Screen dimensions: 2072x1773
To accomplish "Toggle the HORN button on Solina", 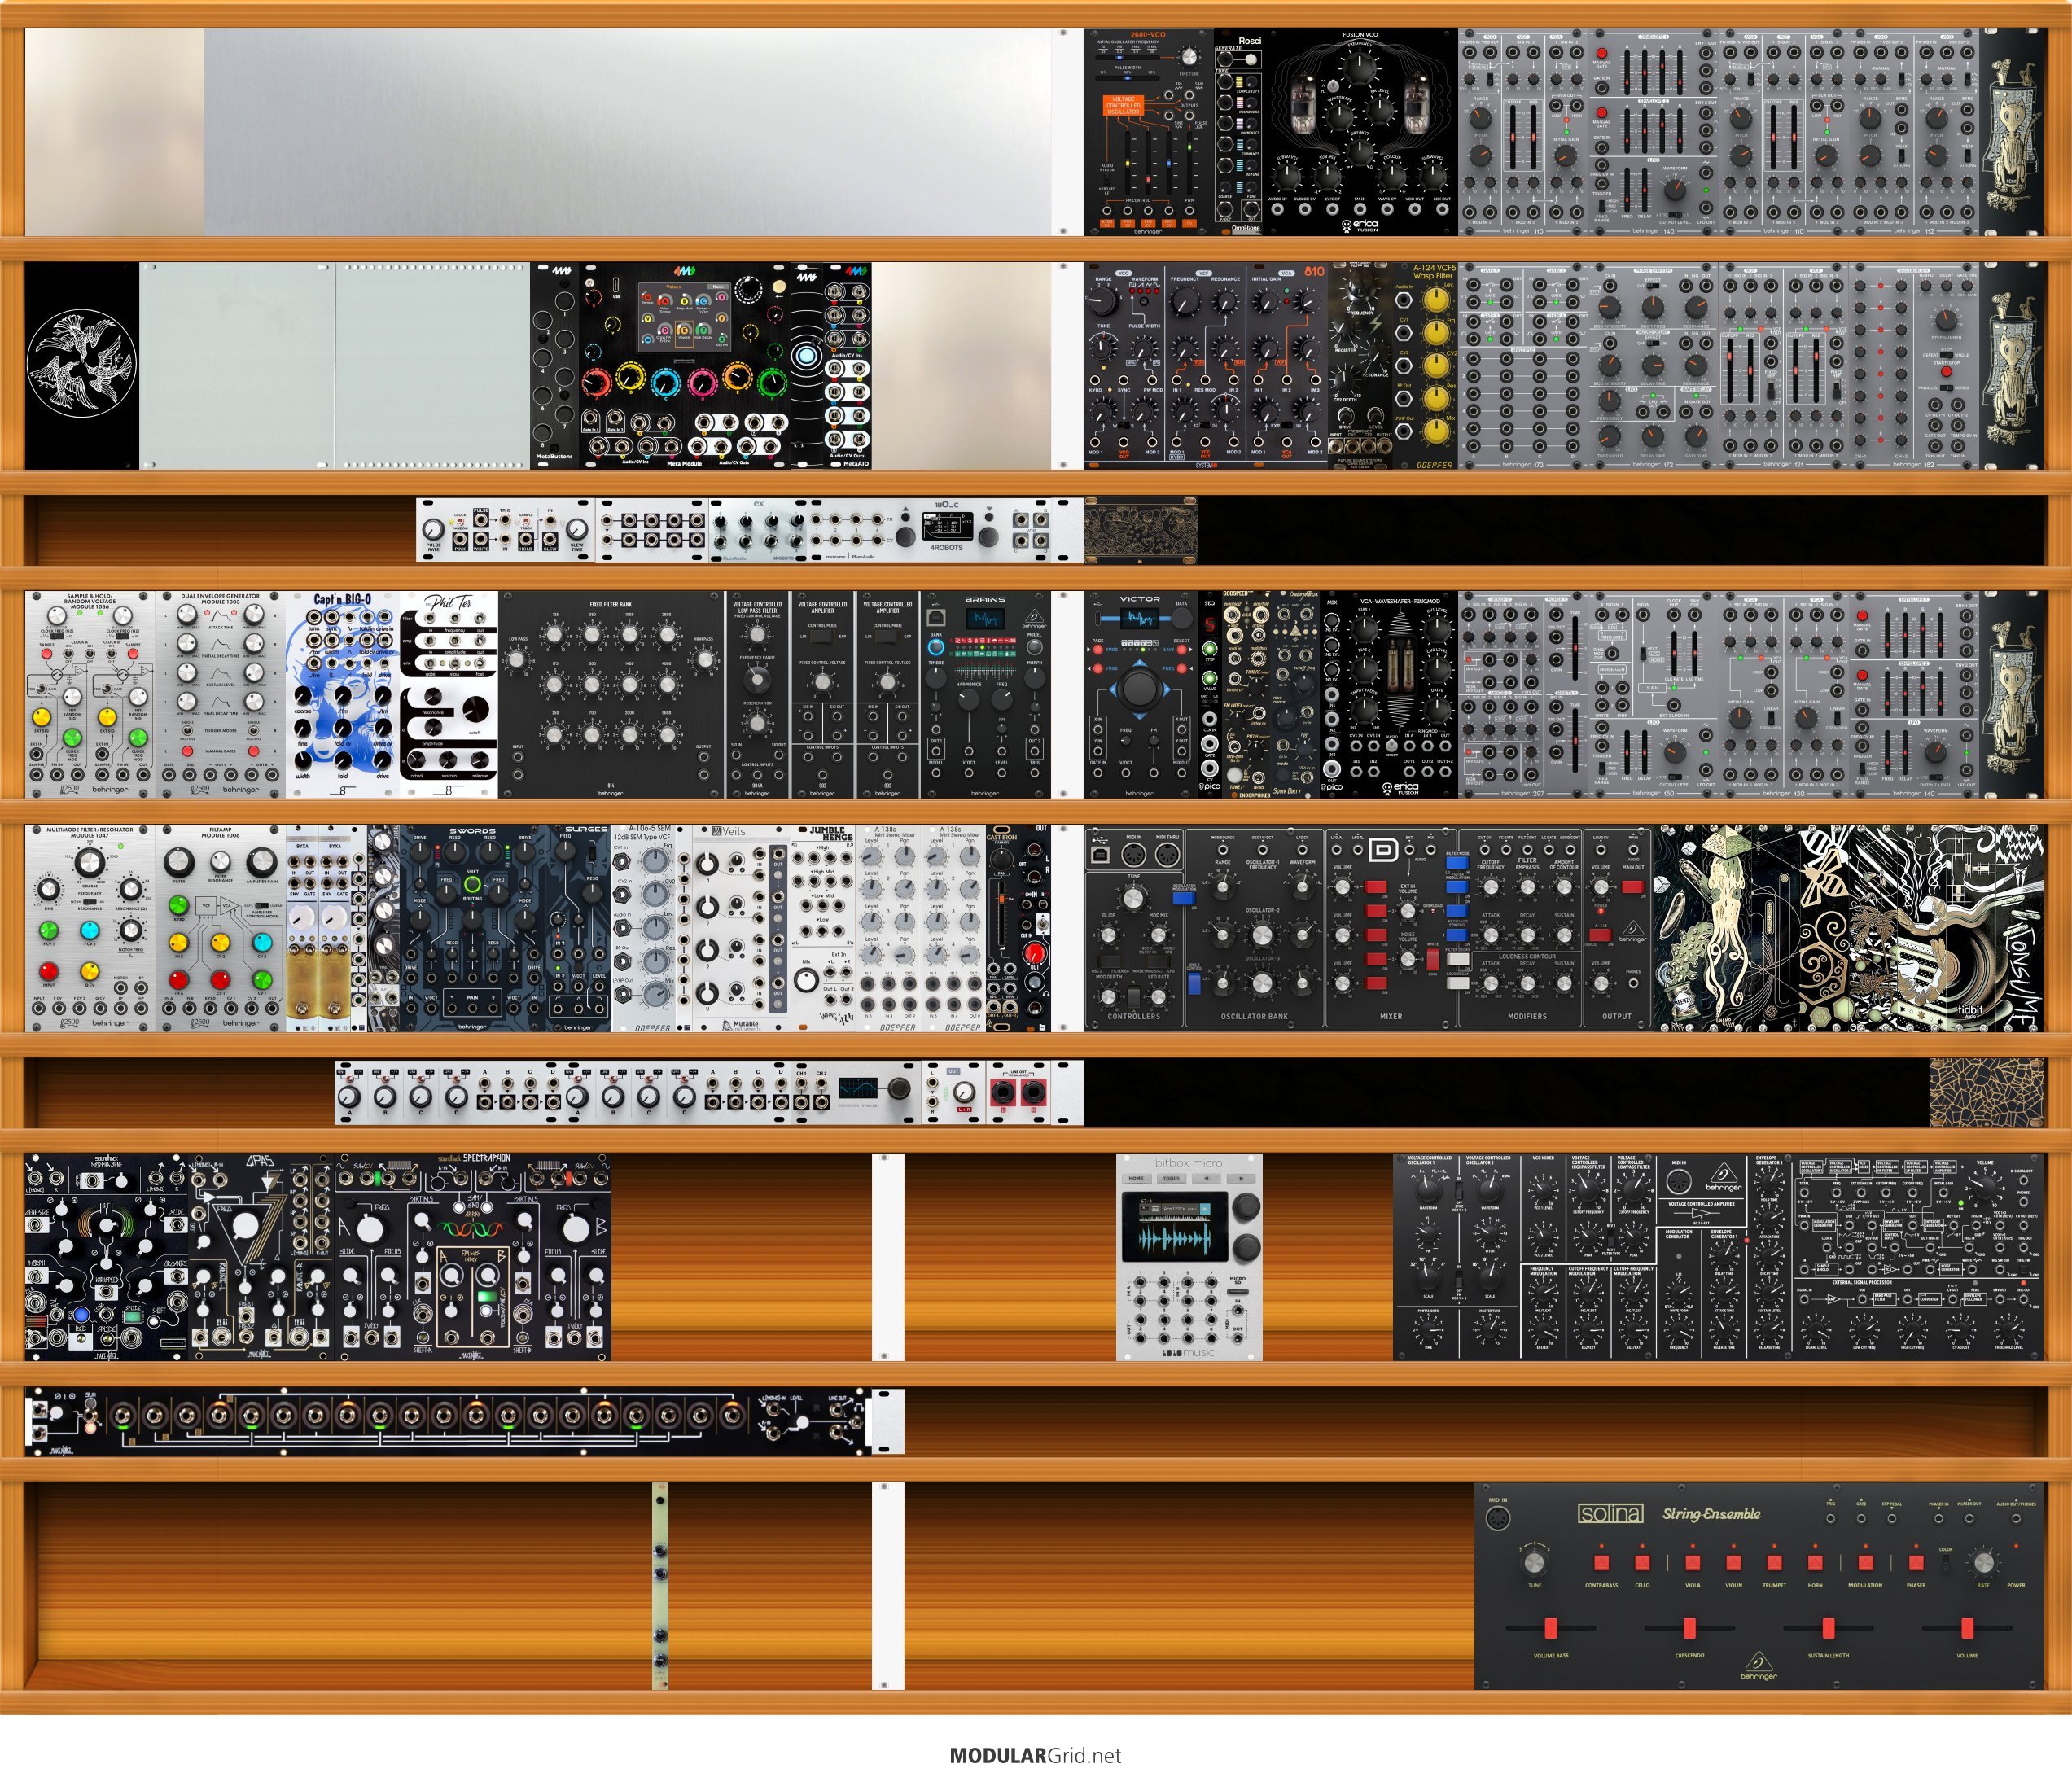I will 1815,1562.
